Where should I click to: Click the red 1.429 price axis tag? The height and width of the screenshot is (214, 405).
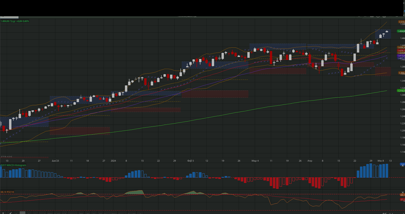401,50
